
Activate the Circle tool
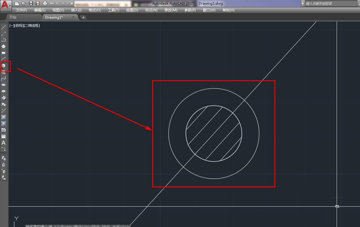point(4,66)
